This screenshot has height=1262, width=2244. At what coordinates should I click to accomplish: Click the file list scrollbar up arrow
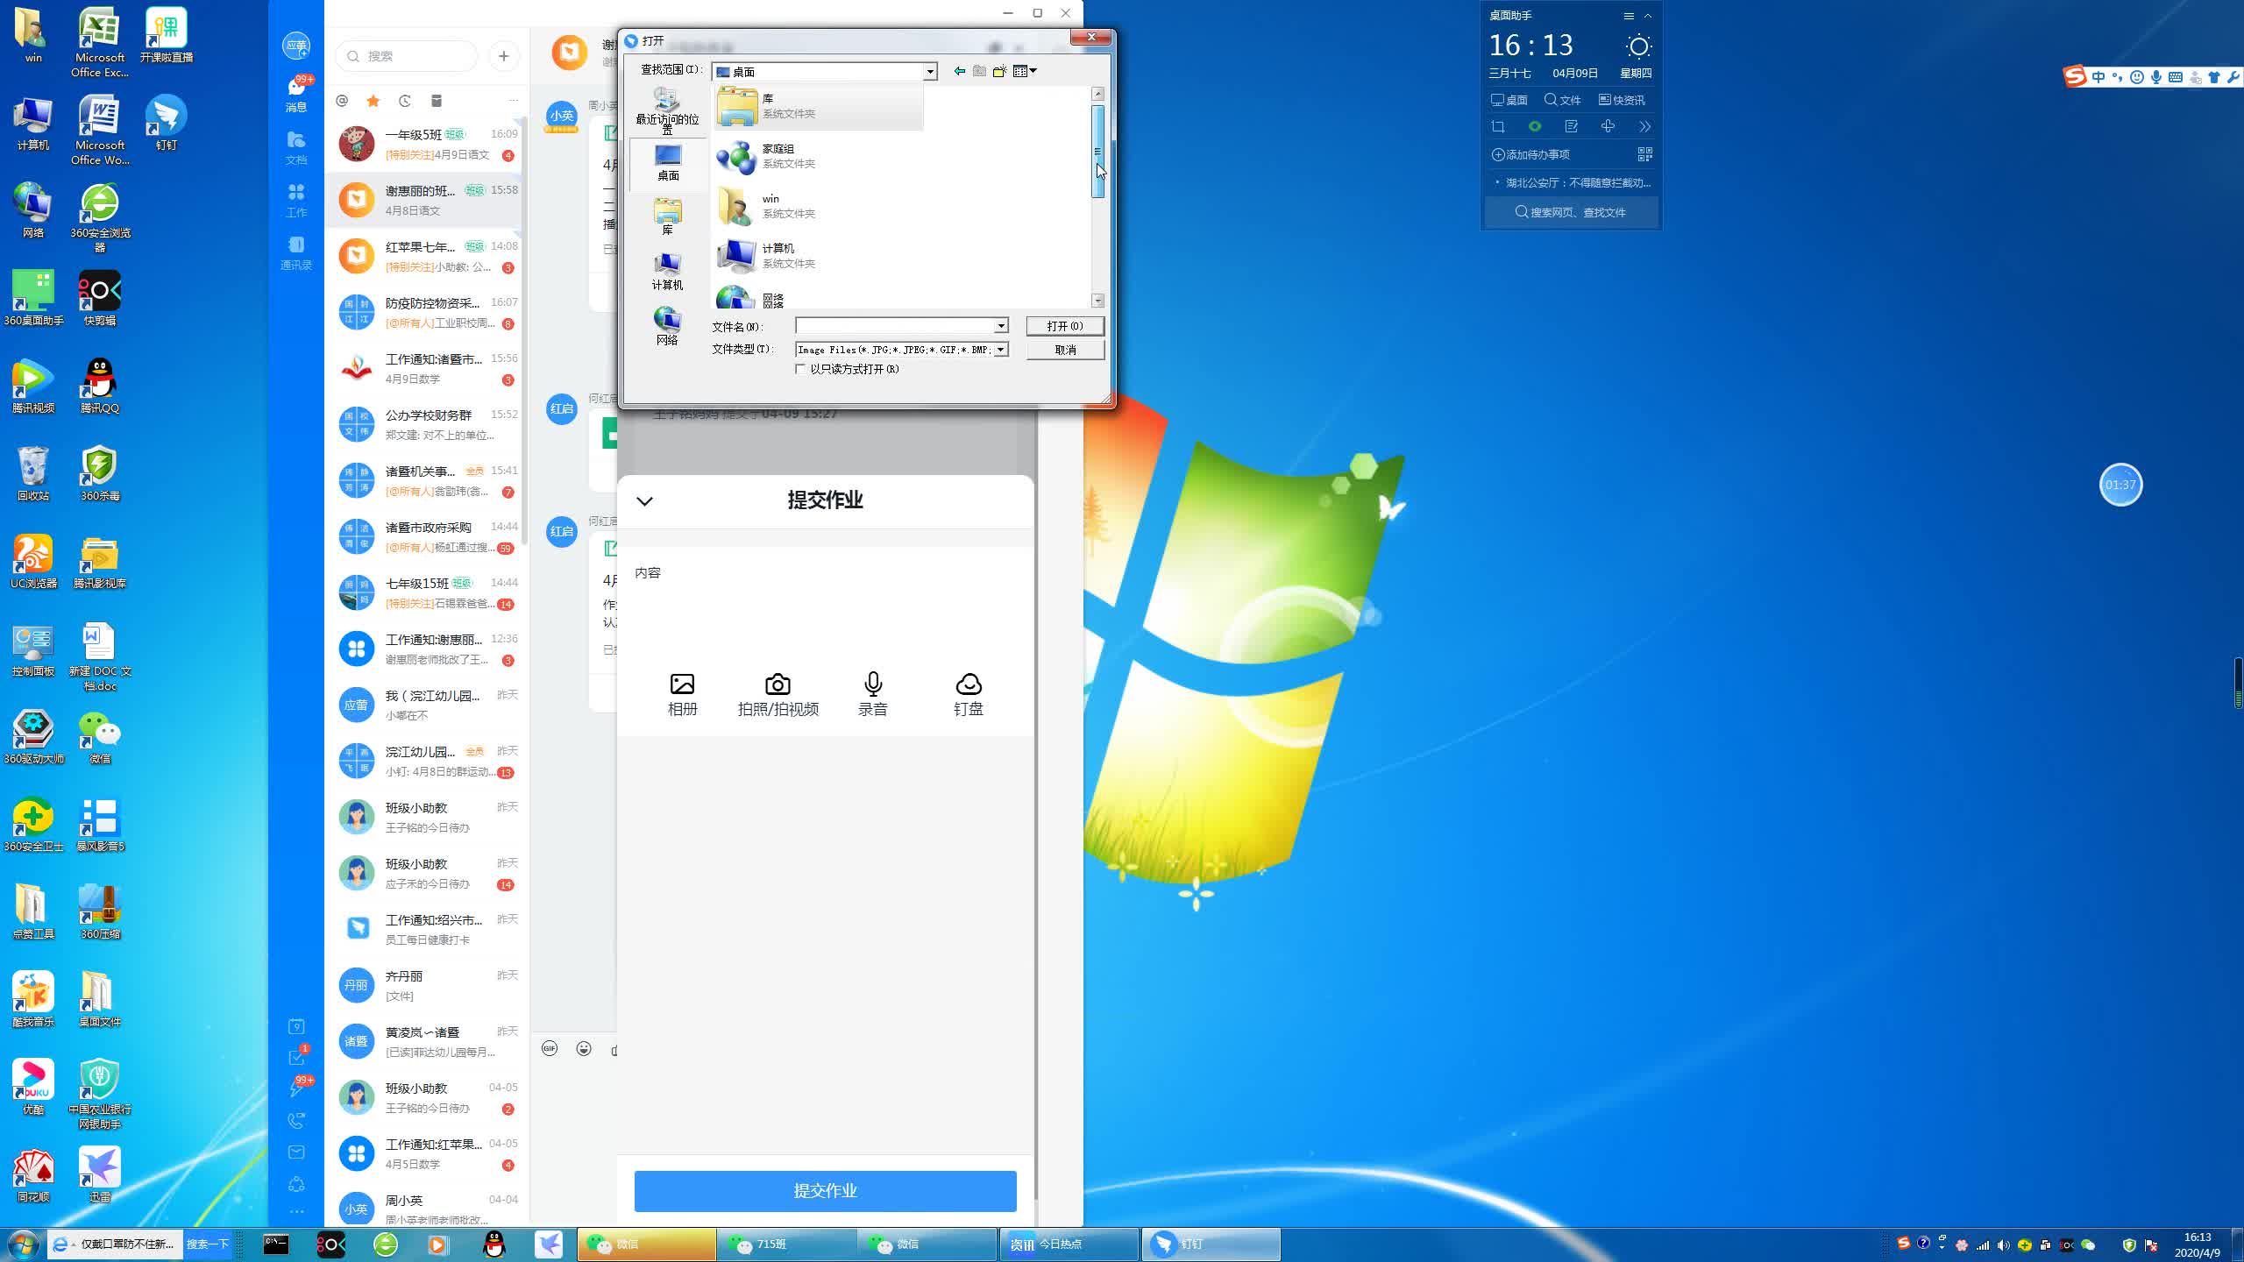pyautogui.click(x=1097, y=94)
